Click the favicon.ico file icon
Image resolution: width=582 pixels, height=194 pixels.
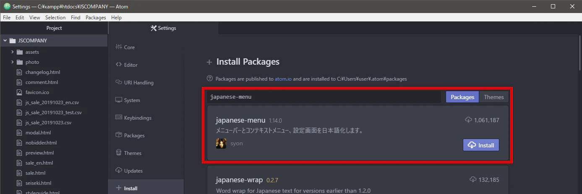click(19, 92)
